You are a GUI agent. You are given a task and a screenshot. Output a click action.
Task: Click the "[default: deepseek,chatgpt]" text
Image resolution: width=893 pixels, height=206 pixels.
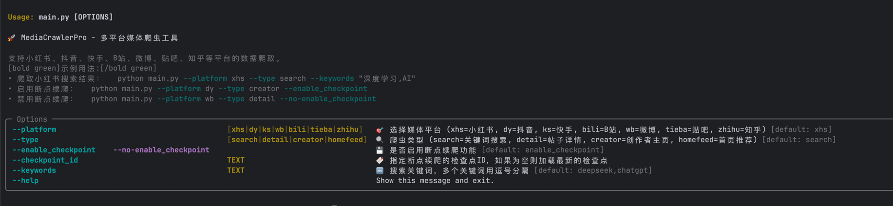593,170
